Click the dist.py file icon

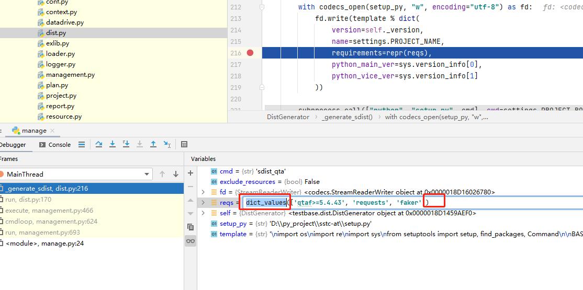pyautogui.click(x=41, y=33)
